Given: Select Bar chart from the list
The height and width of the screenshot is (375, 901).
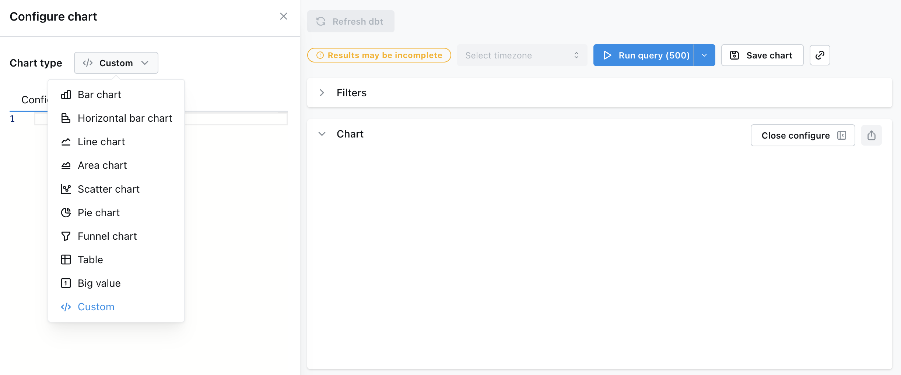Looking at the screenshot, I should point(116,94).
